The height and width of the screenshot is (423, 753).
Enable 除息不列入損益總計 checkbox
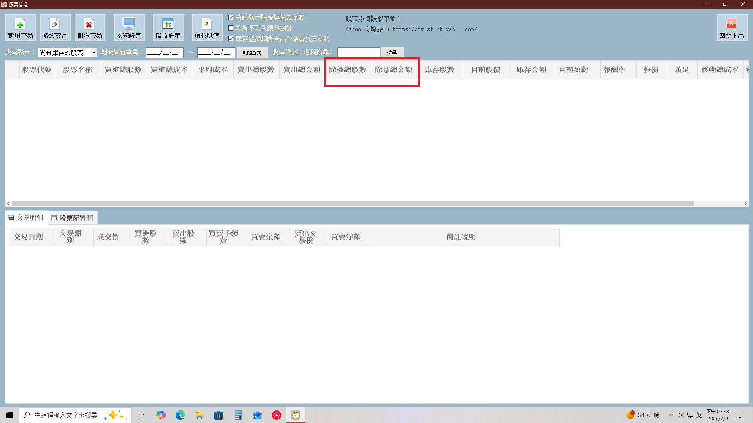click(x=231, y=28)
